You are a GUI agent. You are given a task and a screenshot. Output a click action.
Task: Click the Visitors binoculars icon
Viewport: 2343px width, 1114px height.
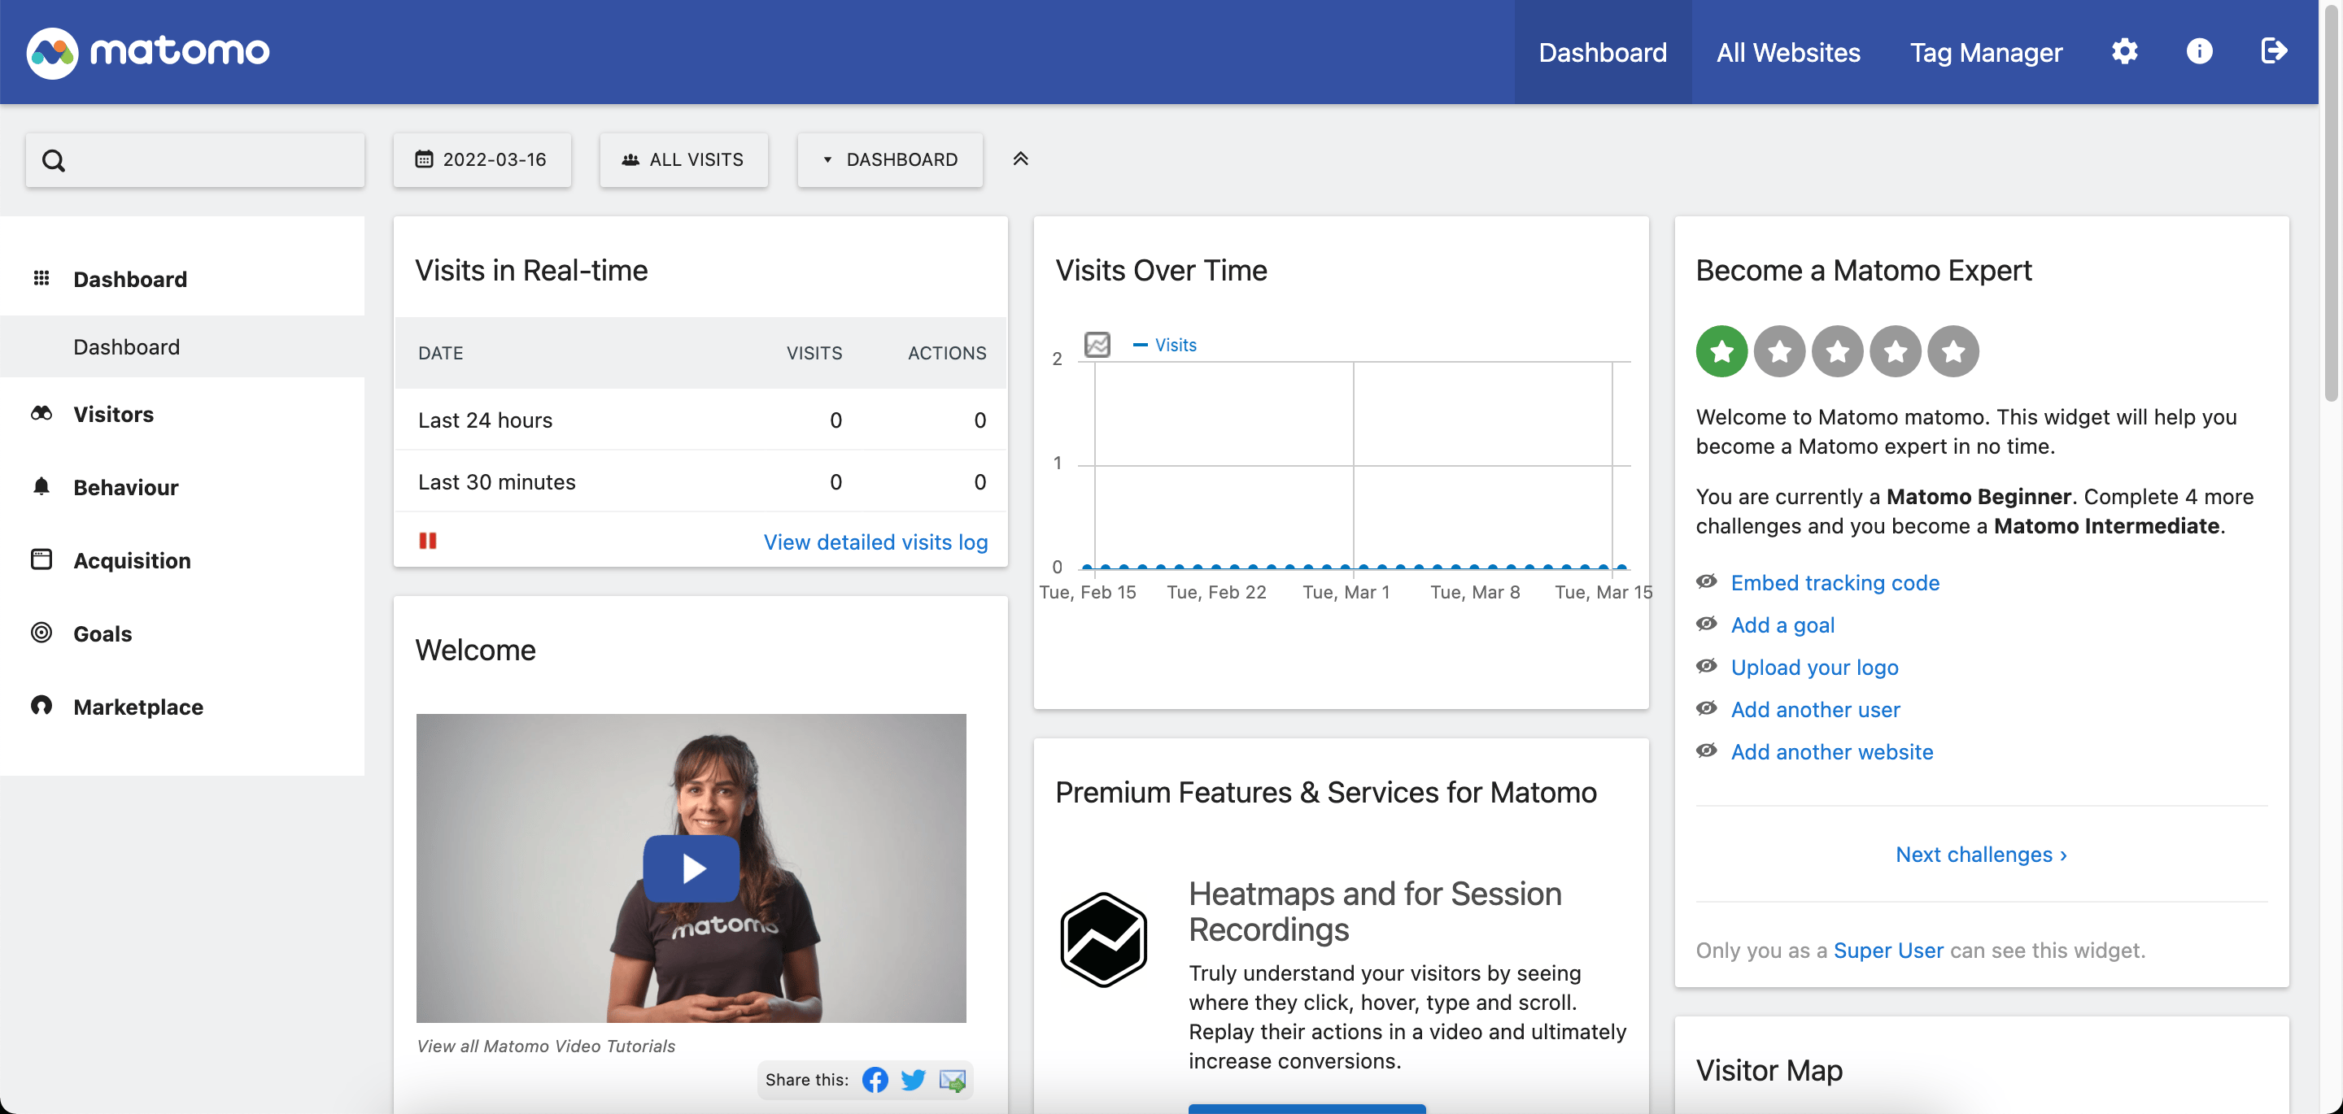[41, 414]
